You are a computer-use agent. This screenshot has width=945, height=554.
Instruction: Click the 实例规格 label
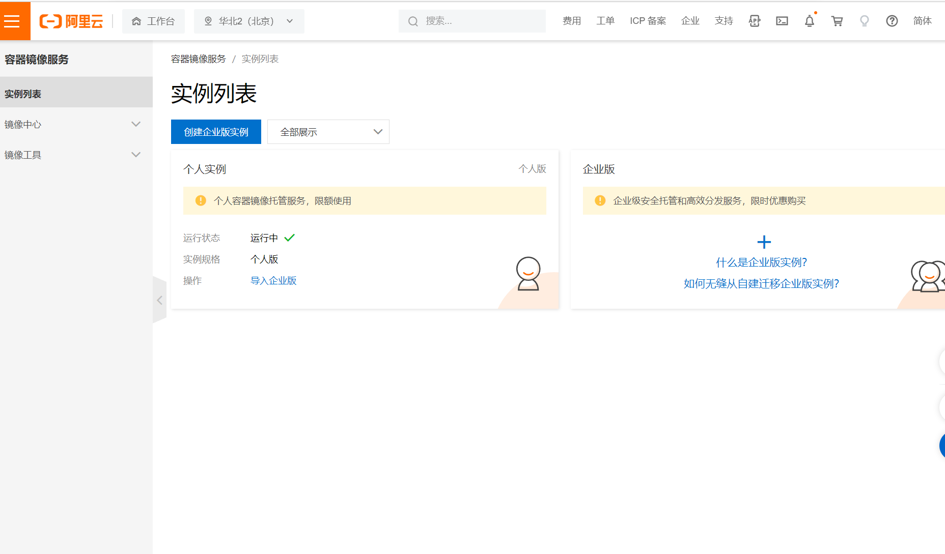click(202, 259)
